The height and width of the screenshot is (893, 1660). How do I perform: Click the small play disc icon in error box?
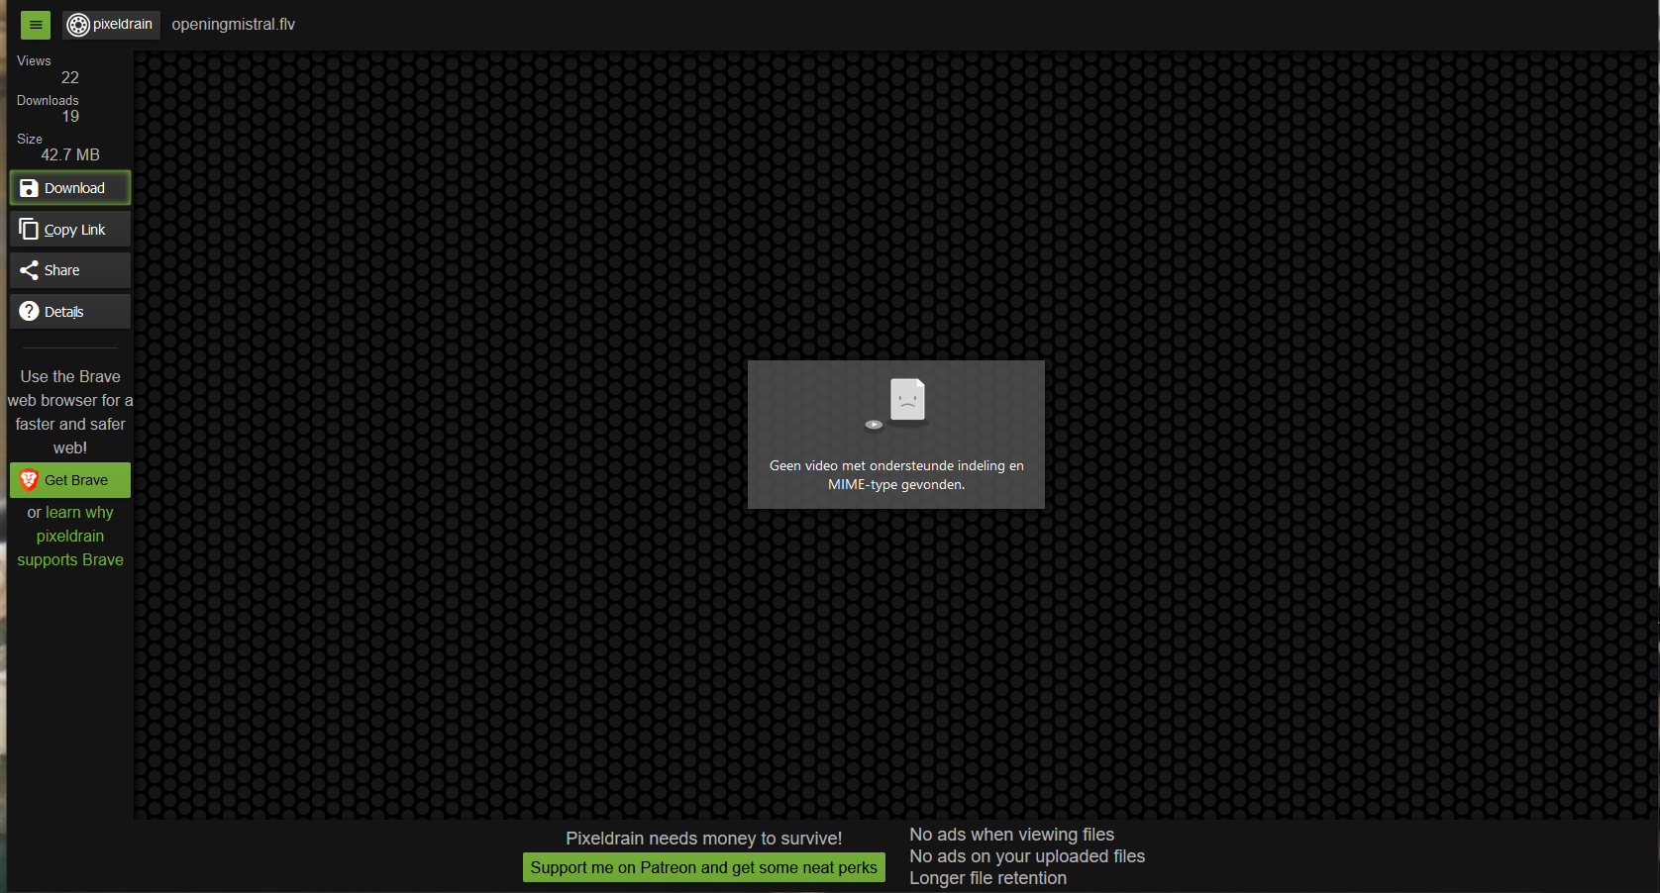pos(874,425)
